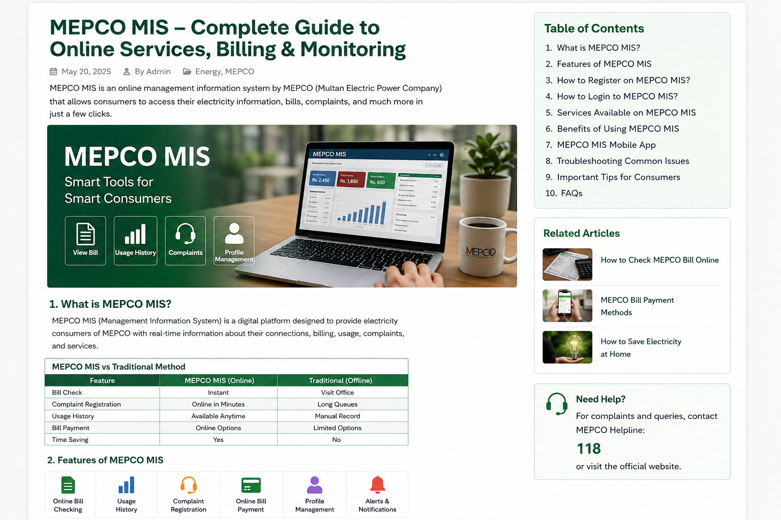The width and height of the screenshot is (781, 520).
Task: Click the 'Bill Payment' table row label
Action: click(x=71, y=428)
